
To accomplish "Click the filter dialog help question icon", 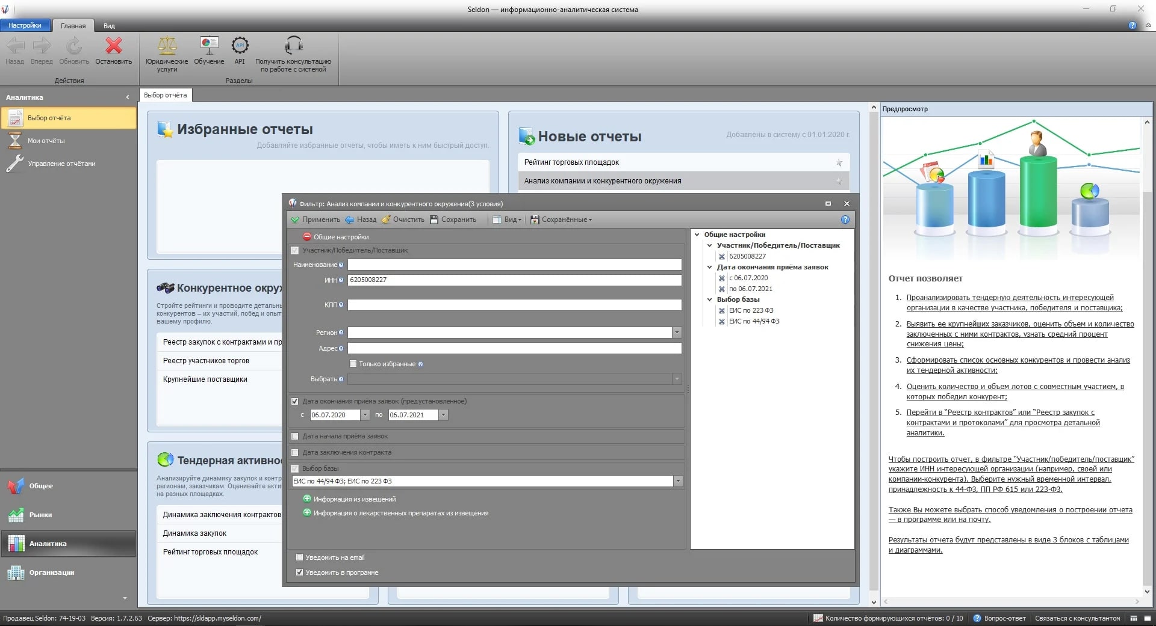I will pos(845,219).
